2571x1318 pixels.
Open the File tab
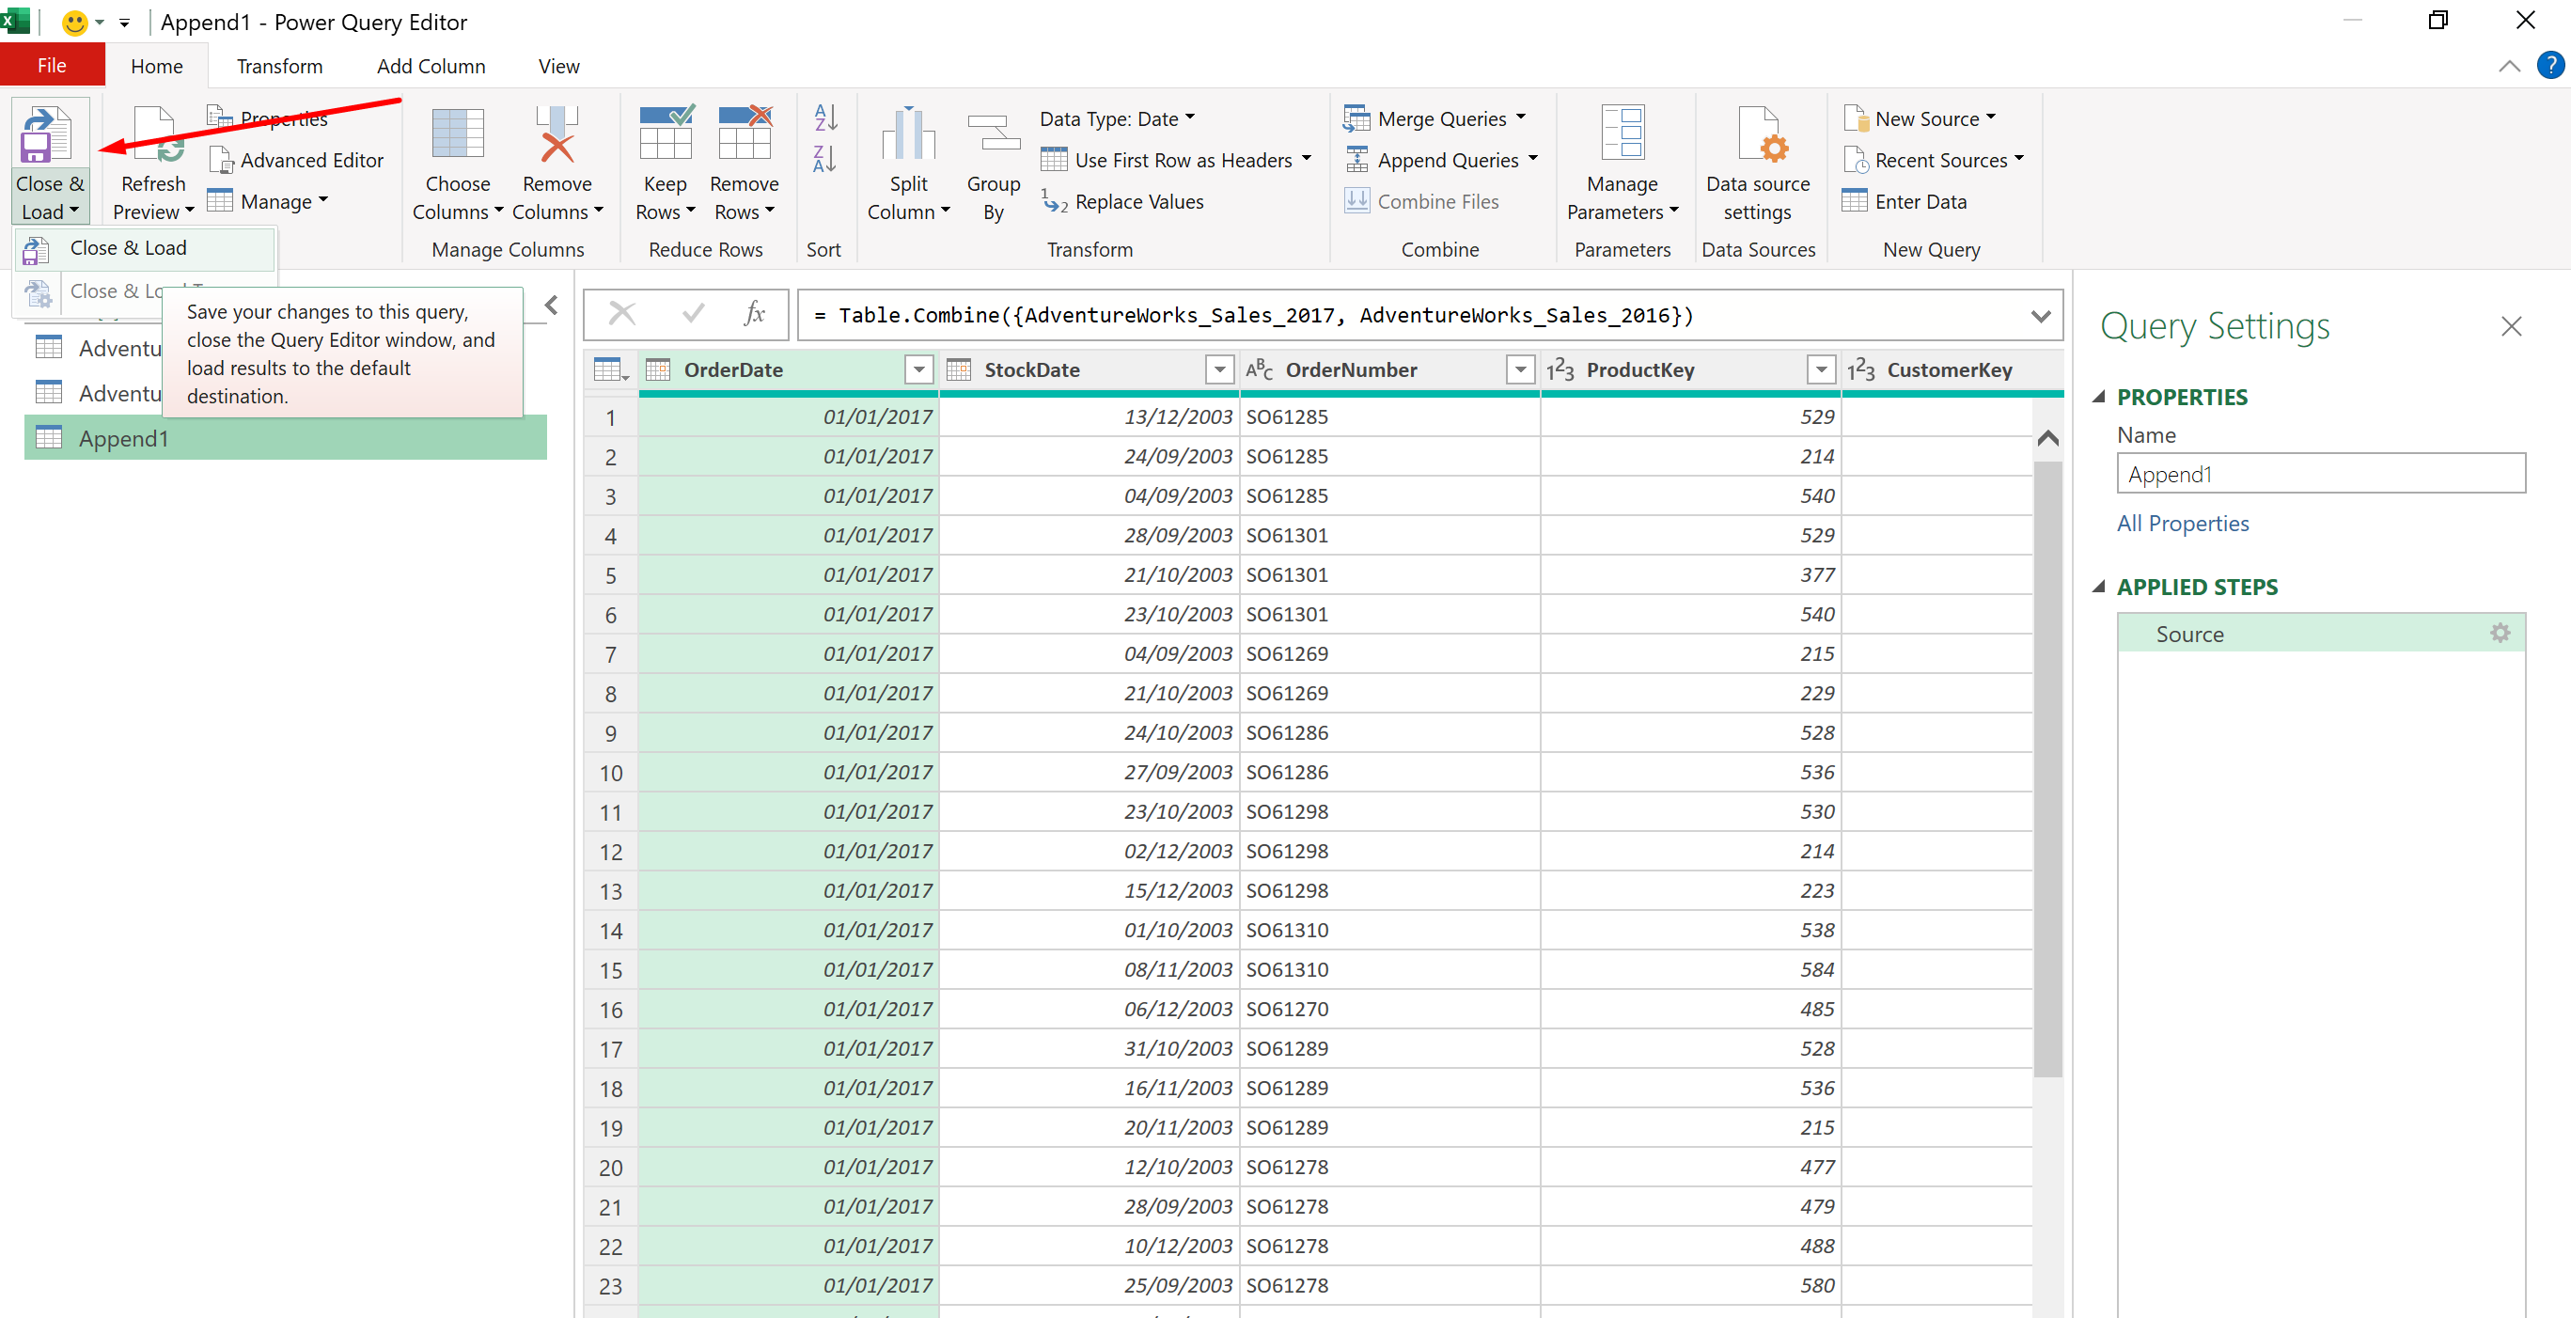pyautogui.click(x=52, y=66)
